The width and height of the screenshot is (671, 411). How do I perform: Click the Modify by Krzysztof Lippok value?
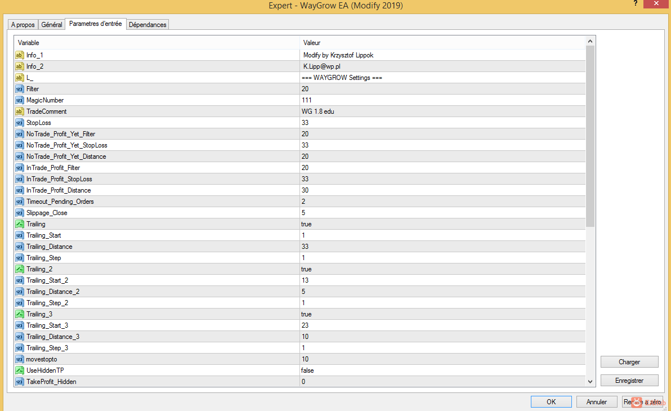338,55
